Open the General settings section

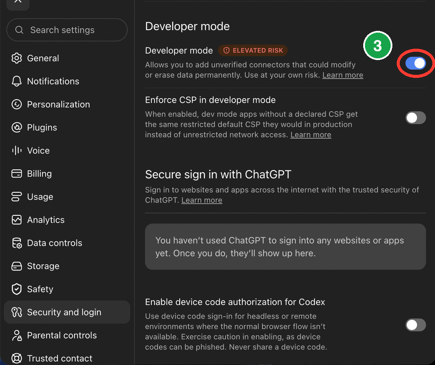click(67, 58)
